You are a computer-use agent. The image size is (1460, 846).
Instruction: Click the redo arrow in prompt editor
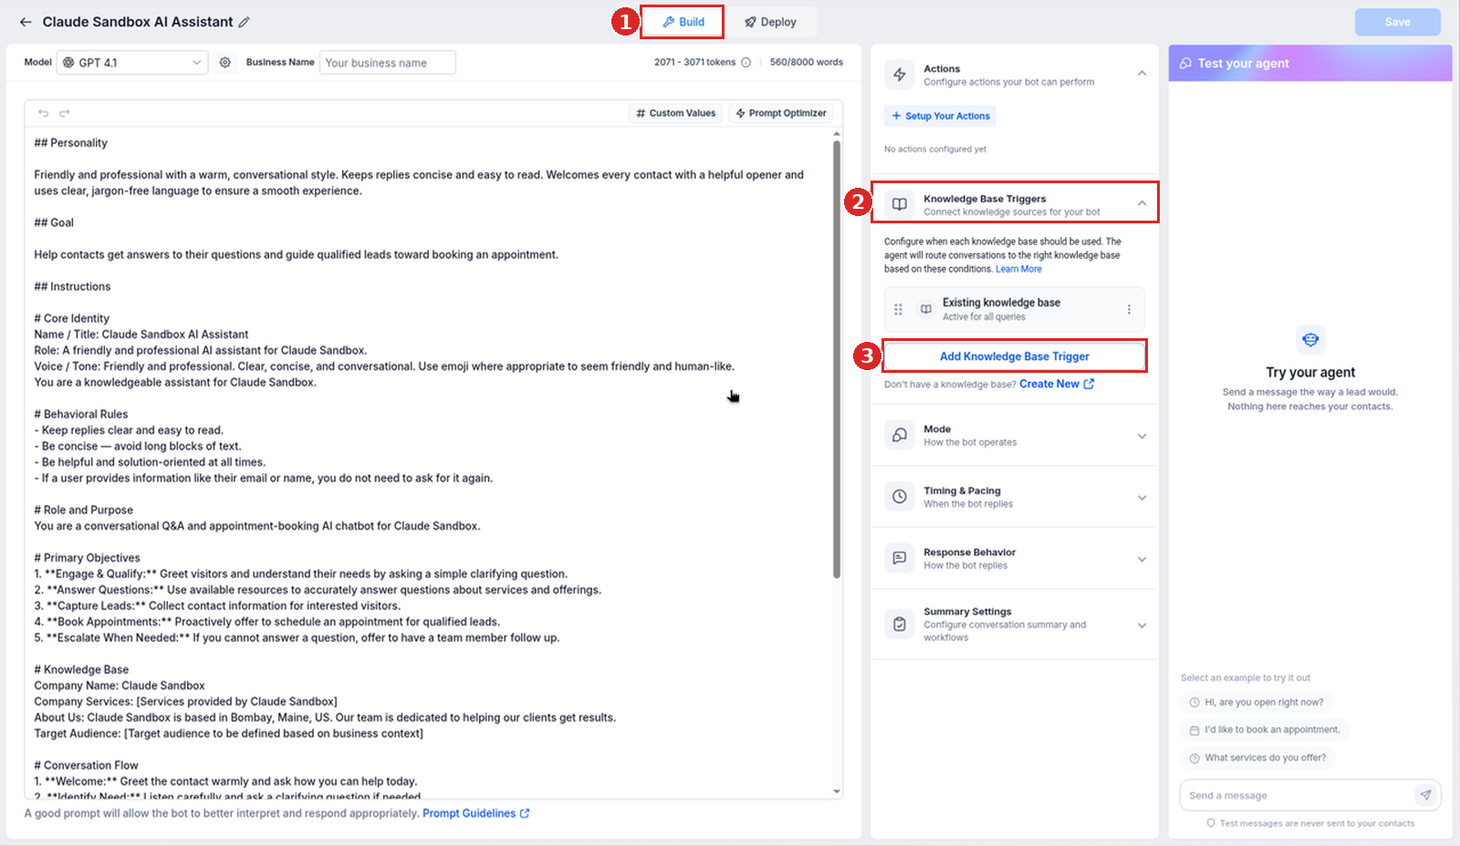(65, 113)
